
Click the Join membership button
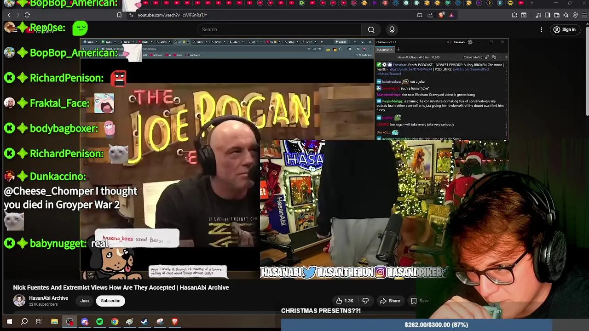85,301
